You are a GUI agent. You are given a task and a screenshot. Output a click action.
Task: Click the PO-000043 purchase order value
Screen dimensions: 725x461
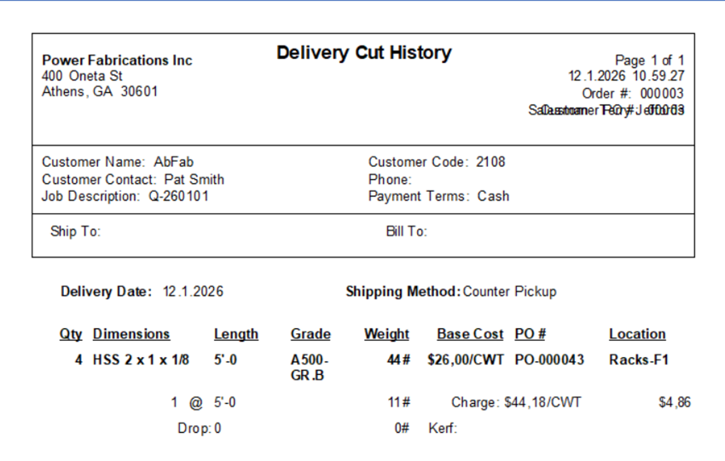tap(549, 360)
